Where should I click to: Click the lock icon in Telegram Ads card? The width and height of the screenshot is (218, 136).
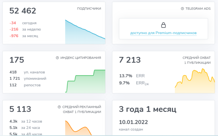pos(163,25)
